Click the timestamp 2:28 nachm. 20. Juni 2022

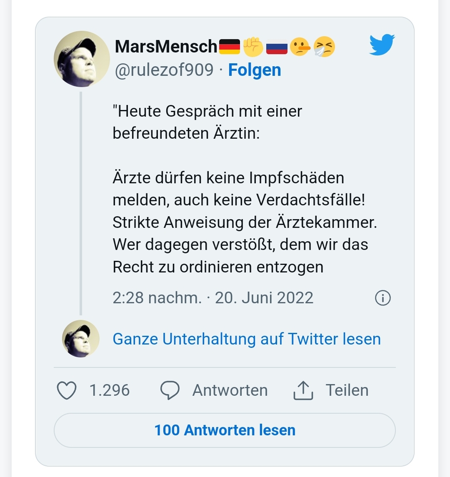pyautogui.click(x=213, y=298)
